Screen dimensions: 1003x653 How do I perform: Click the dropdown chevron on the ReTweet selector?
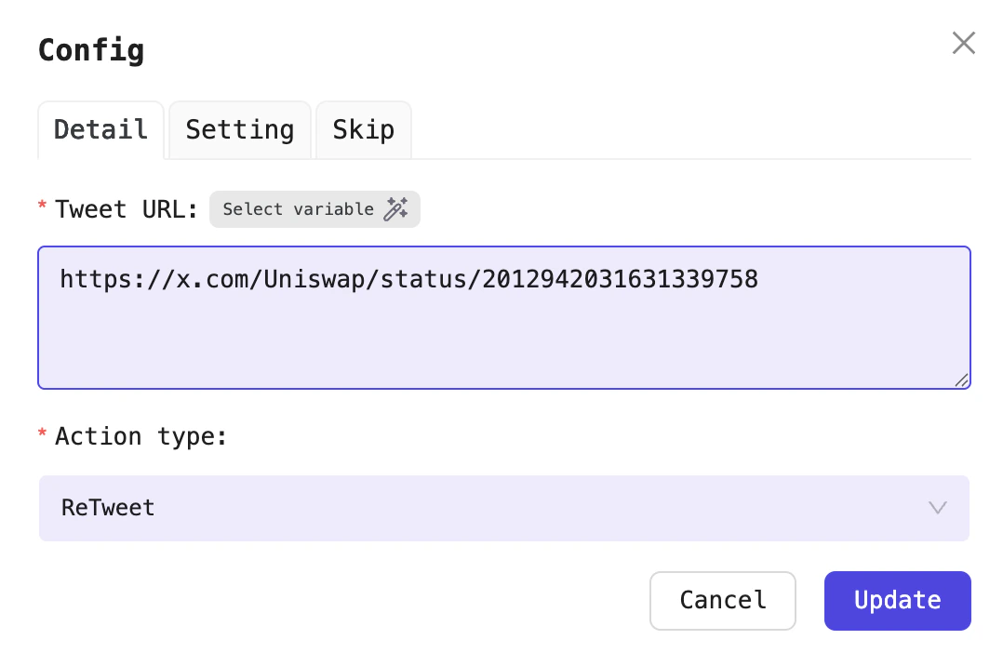click(x=937, y=508)
